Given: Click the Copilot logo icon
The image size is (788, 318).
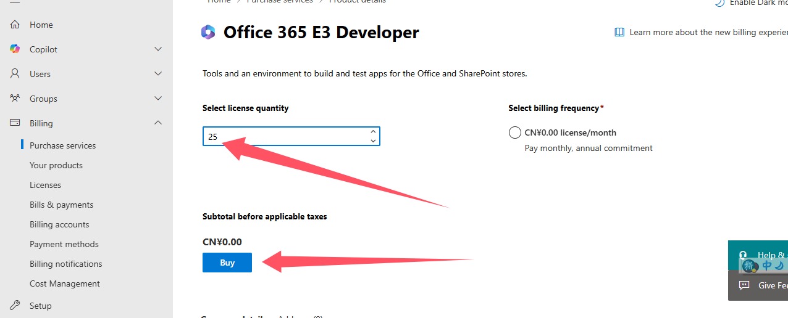Looking at the screenshot, I should click(x=15, y=49).
